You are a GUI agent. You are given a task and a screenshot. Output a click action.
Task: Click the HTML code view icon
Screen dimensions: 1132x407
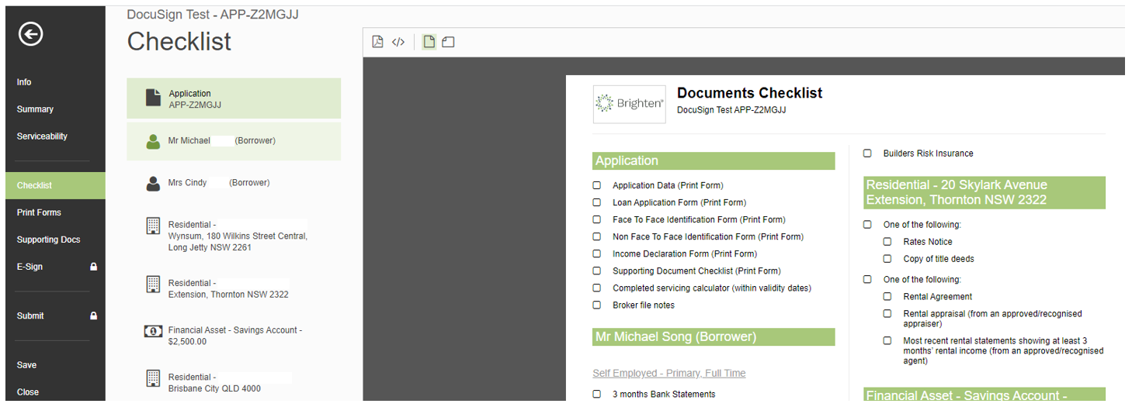398,42
